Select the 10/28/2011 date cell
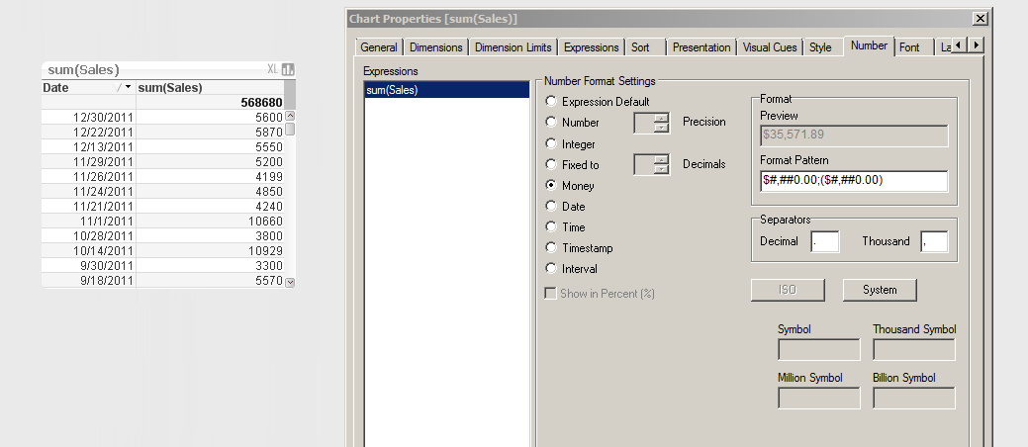 pos(88,236)
